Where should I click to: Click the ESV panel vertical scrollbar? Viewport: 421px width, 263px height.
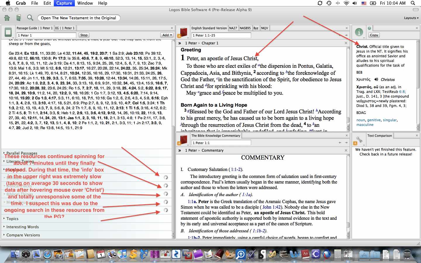[348, 89]
